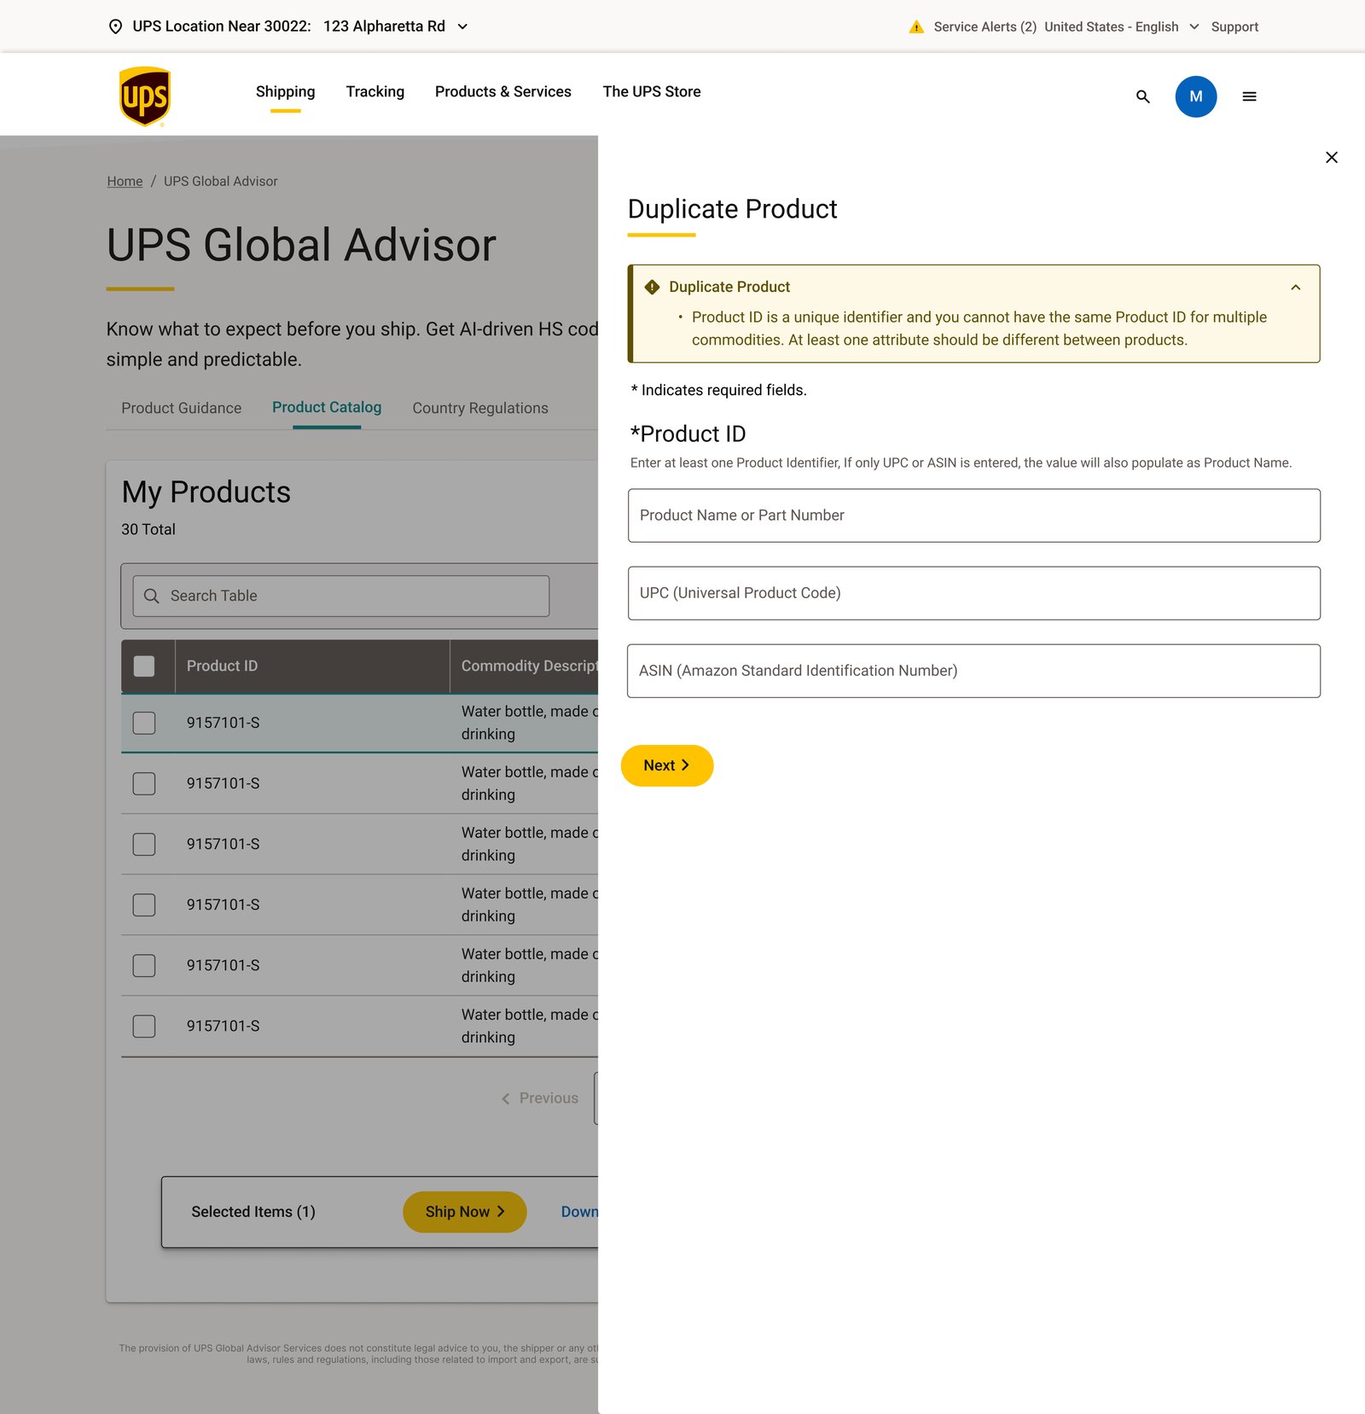Click the Selected Items (1) label
This screenshot has height=1414, width=1365.
pos(253,1212)
